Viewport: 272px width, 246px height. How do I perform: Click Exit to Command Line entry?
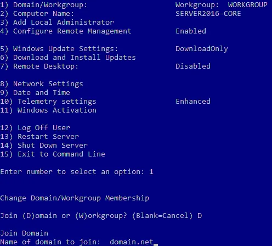(x=53, y=154)
